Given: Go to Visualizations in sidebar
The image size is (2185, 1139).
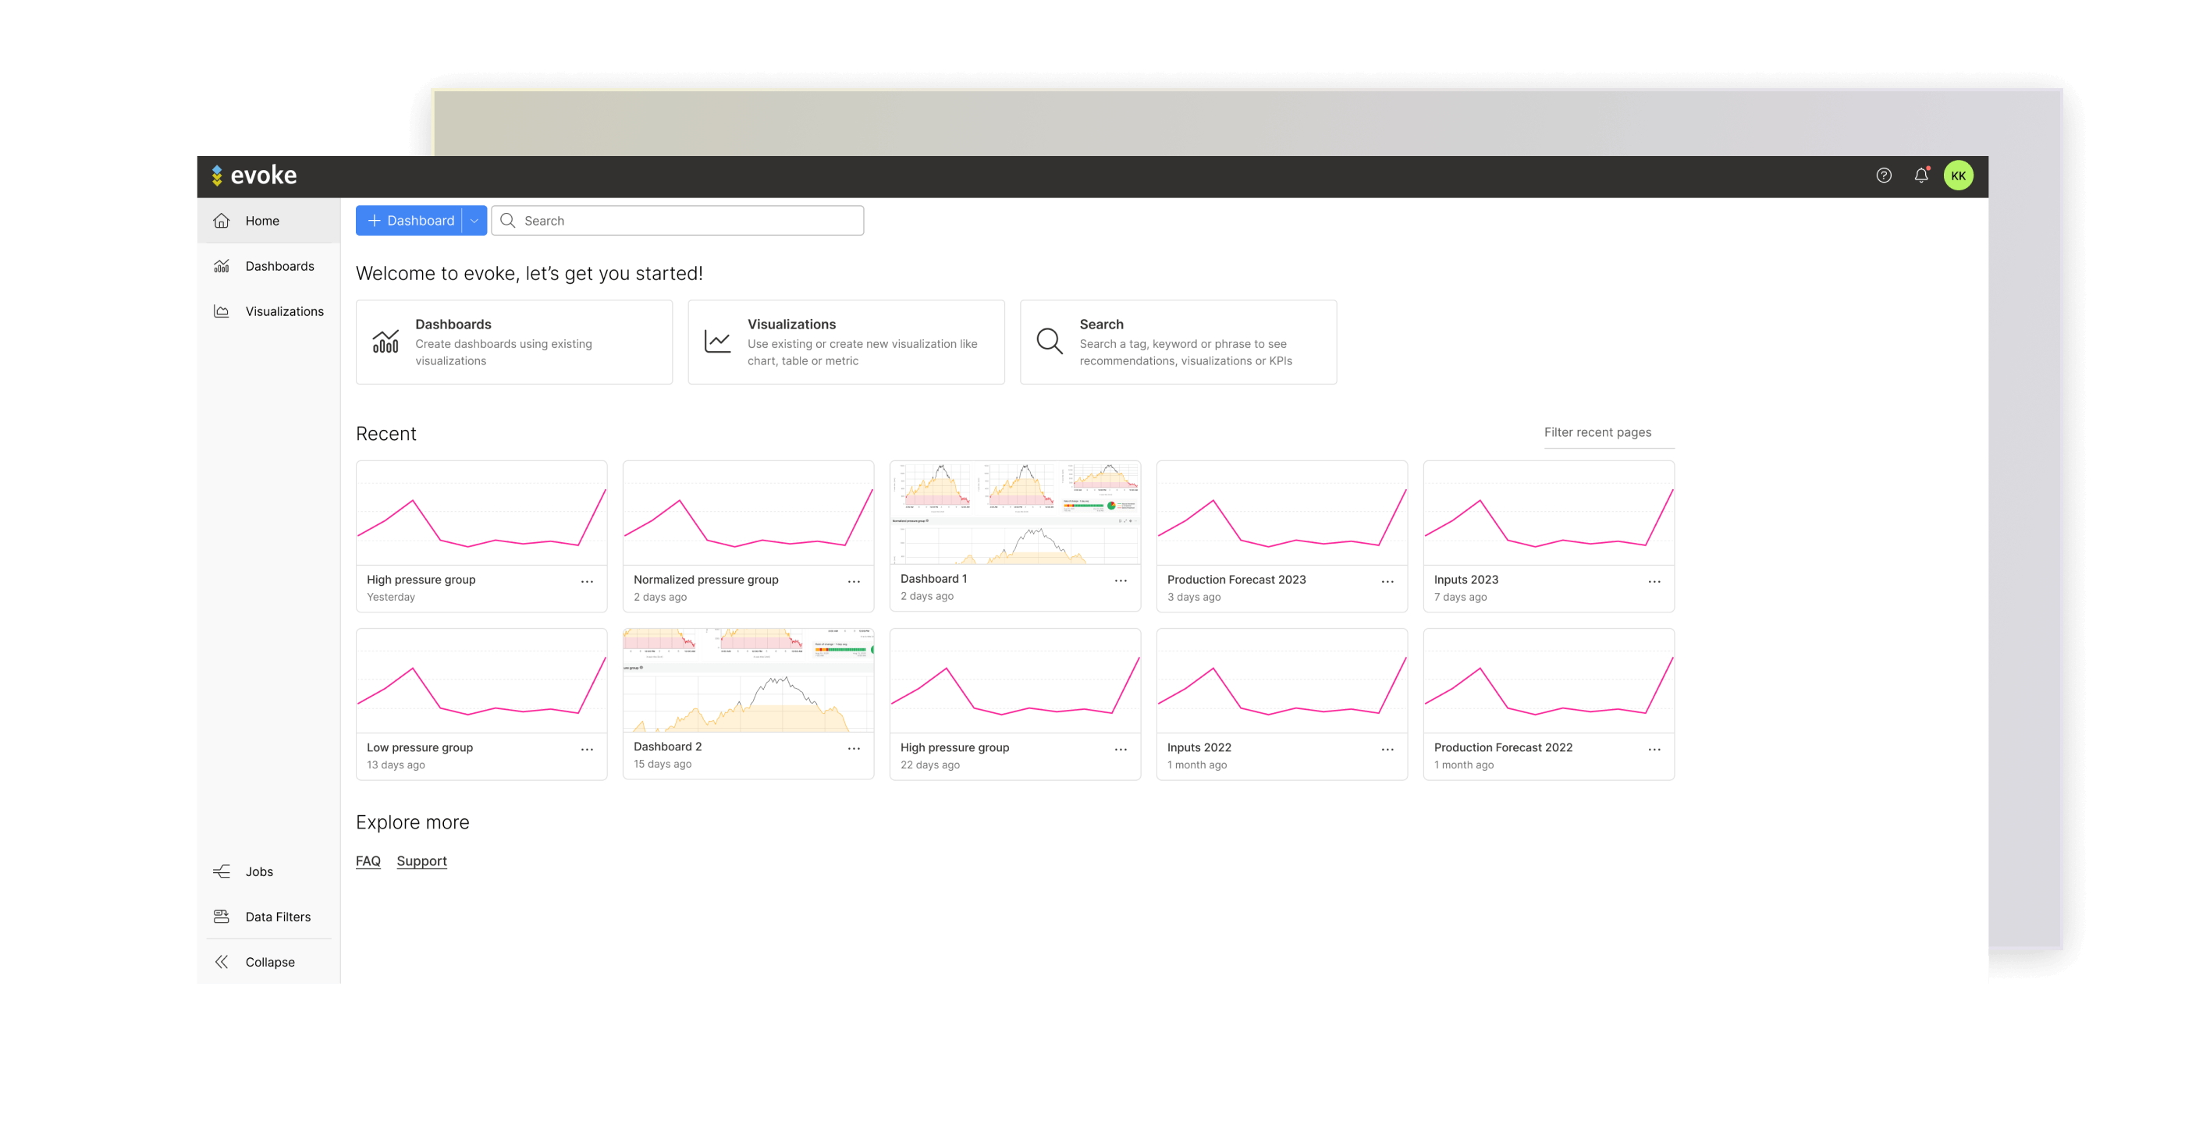Looking at the screenshot, I should [x=284, y=311].
